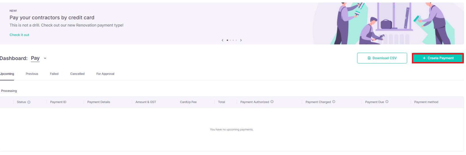Screen dimensions: 466x155
Task: Click the next banner slide arrow
Action: click(241, 40)
